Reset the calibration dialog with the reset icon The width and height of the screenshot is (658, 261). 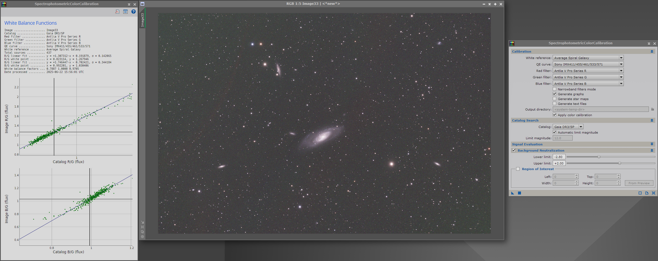pyautogui.click(x=654, y=193)
